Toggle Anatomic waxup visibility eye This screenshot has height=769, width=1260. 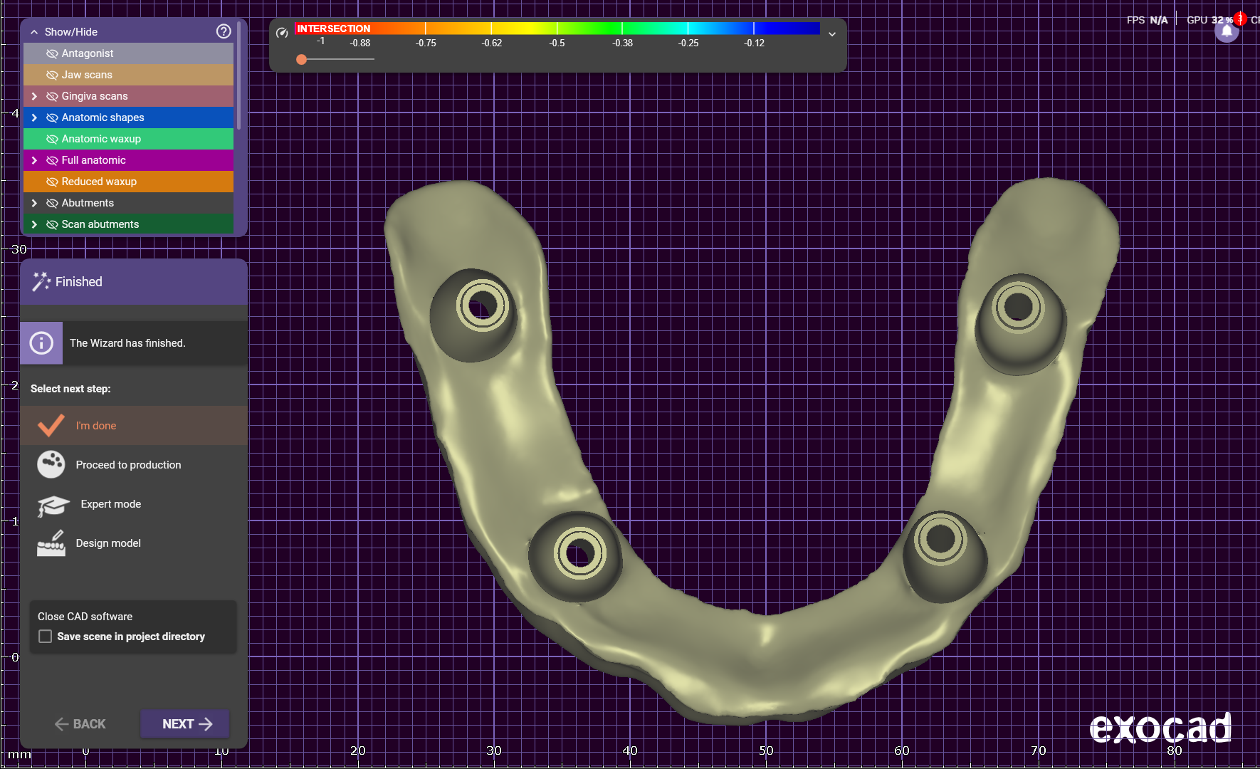(52, 139)
